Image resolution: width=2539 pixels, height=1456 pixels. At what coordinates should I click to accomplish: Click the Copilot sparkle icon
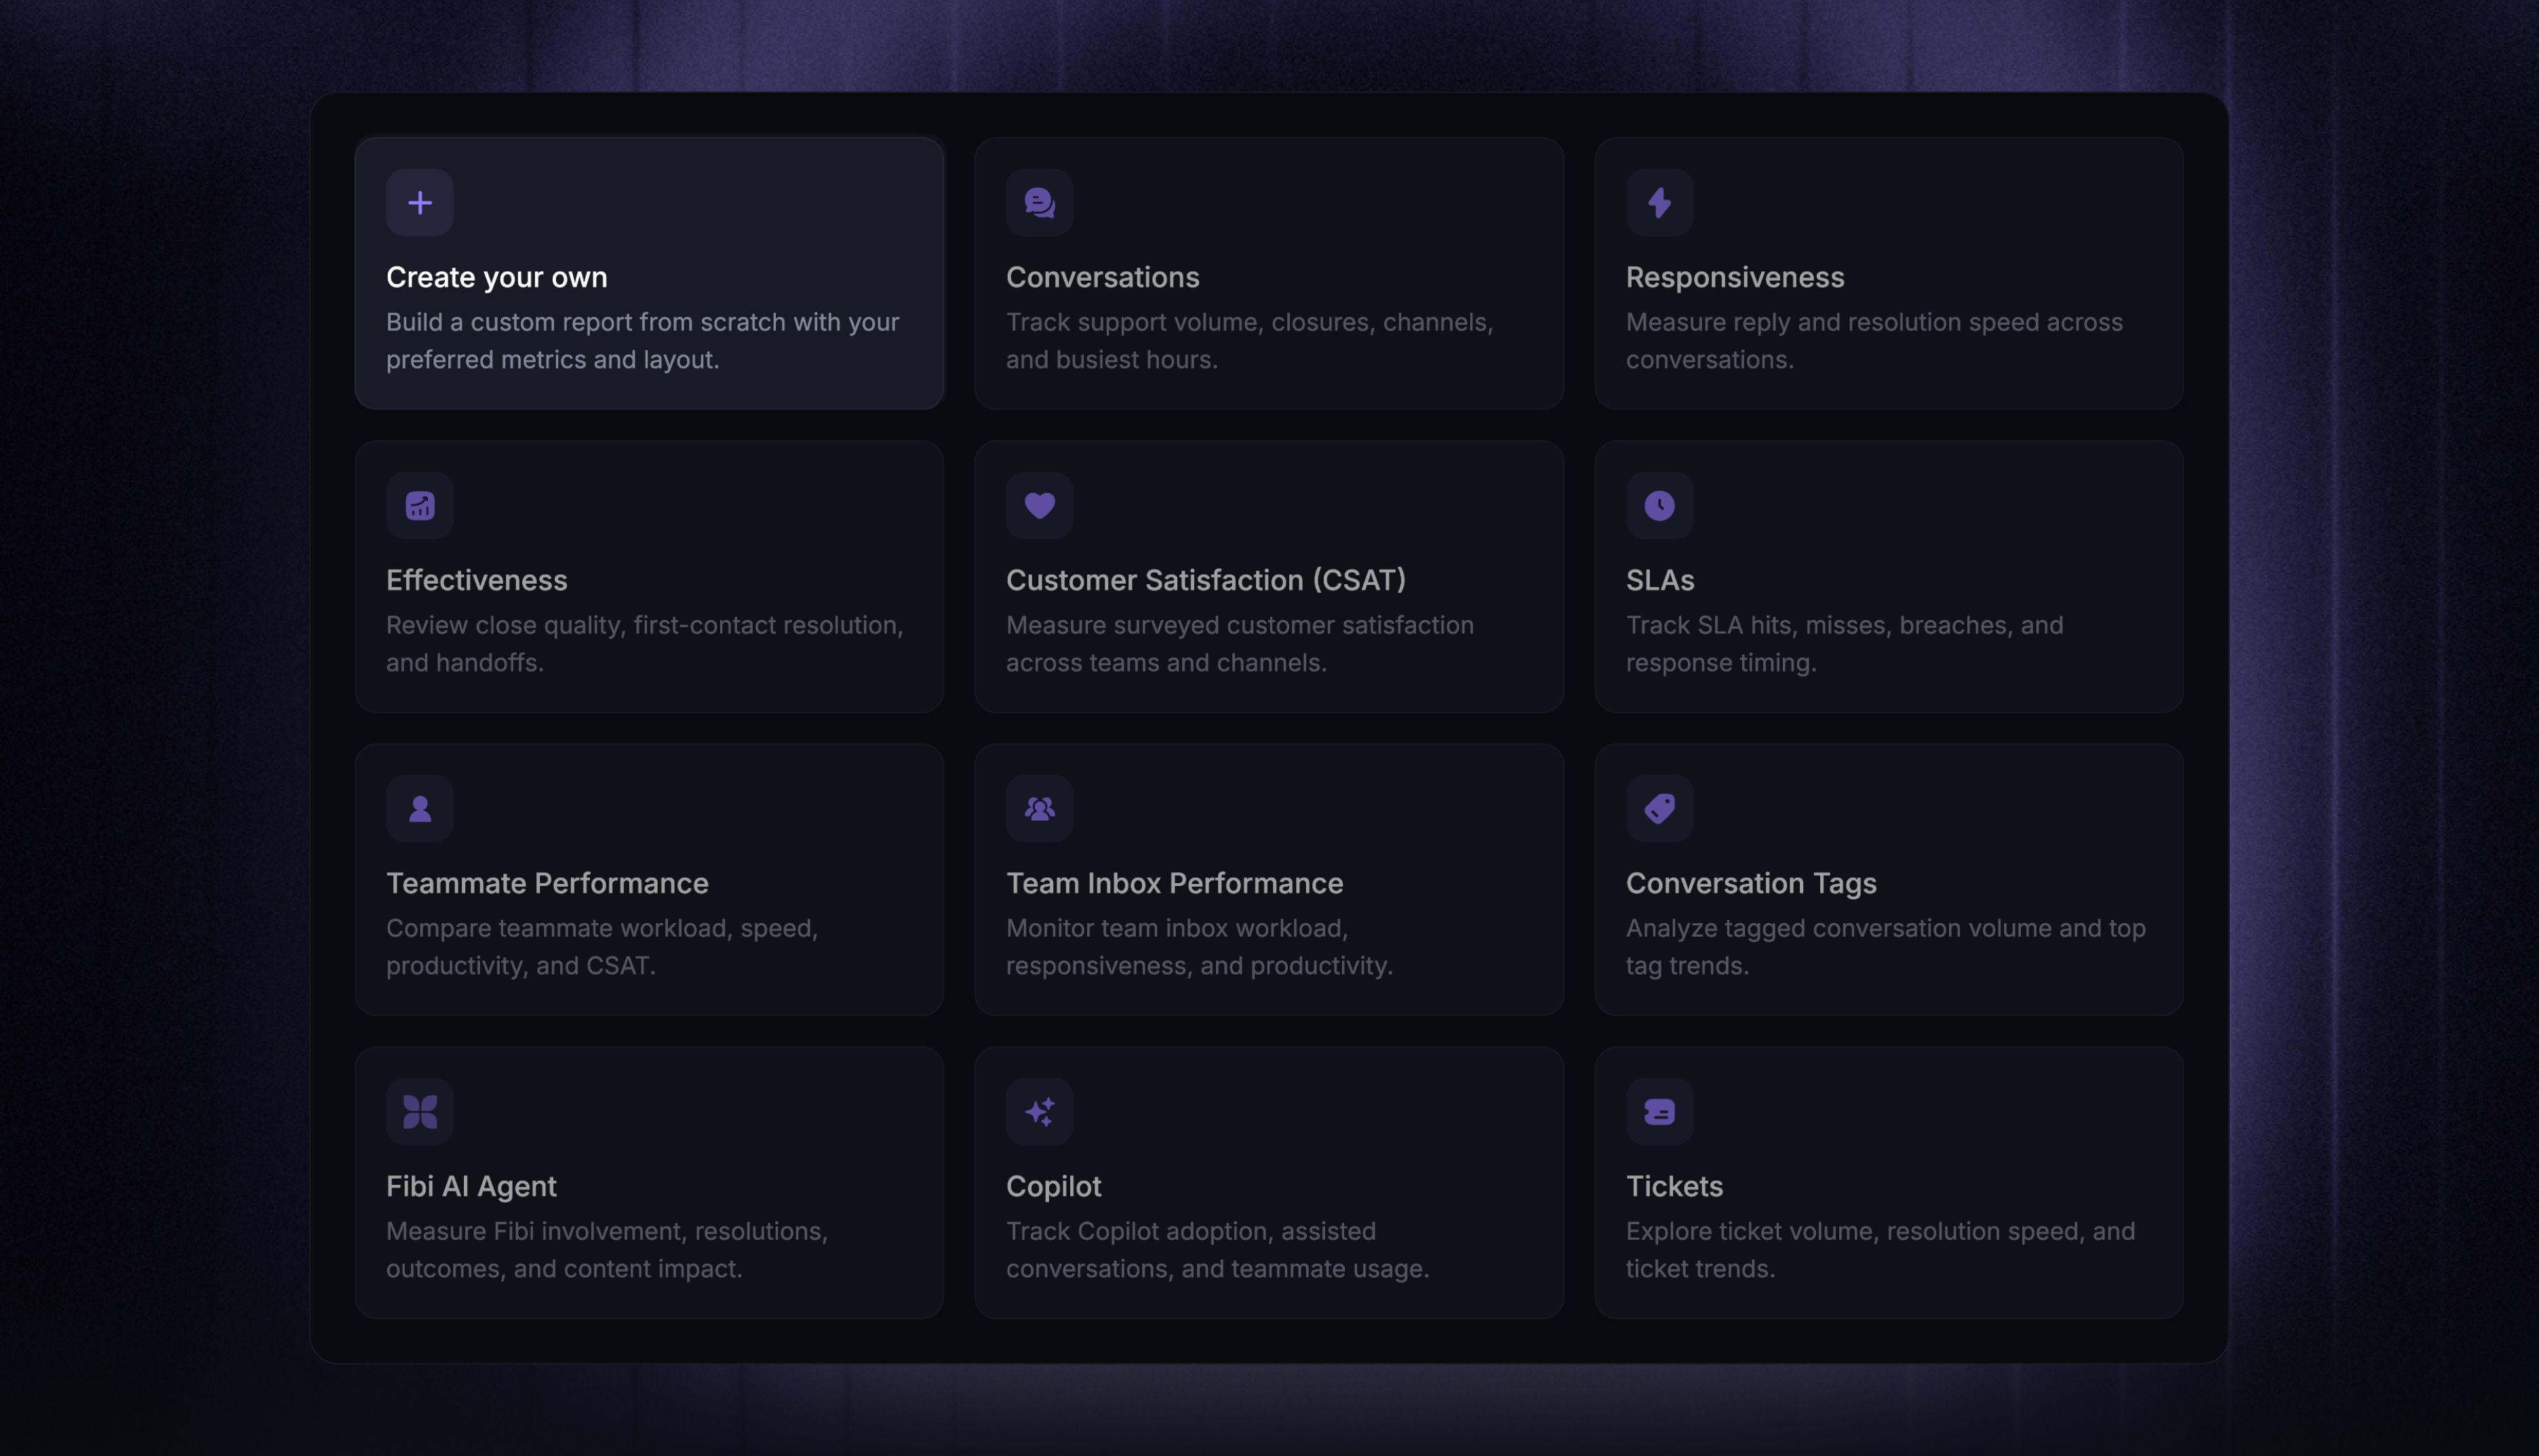coord(1040,1112)
